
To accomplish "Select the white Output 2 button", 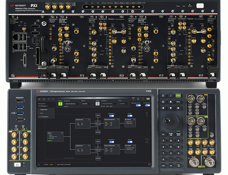I will pos(97,104).
